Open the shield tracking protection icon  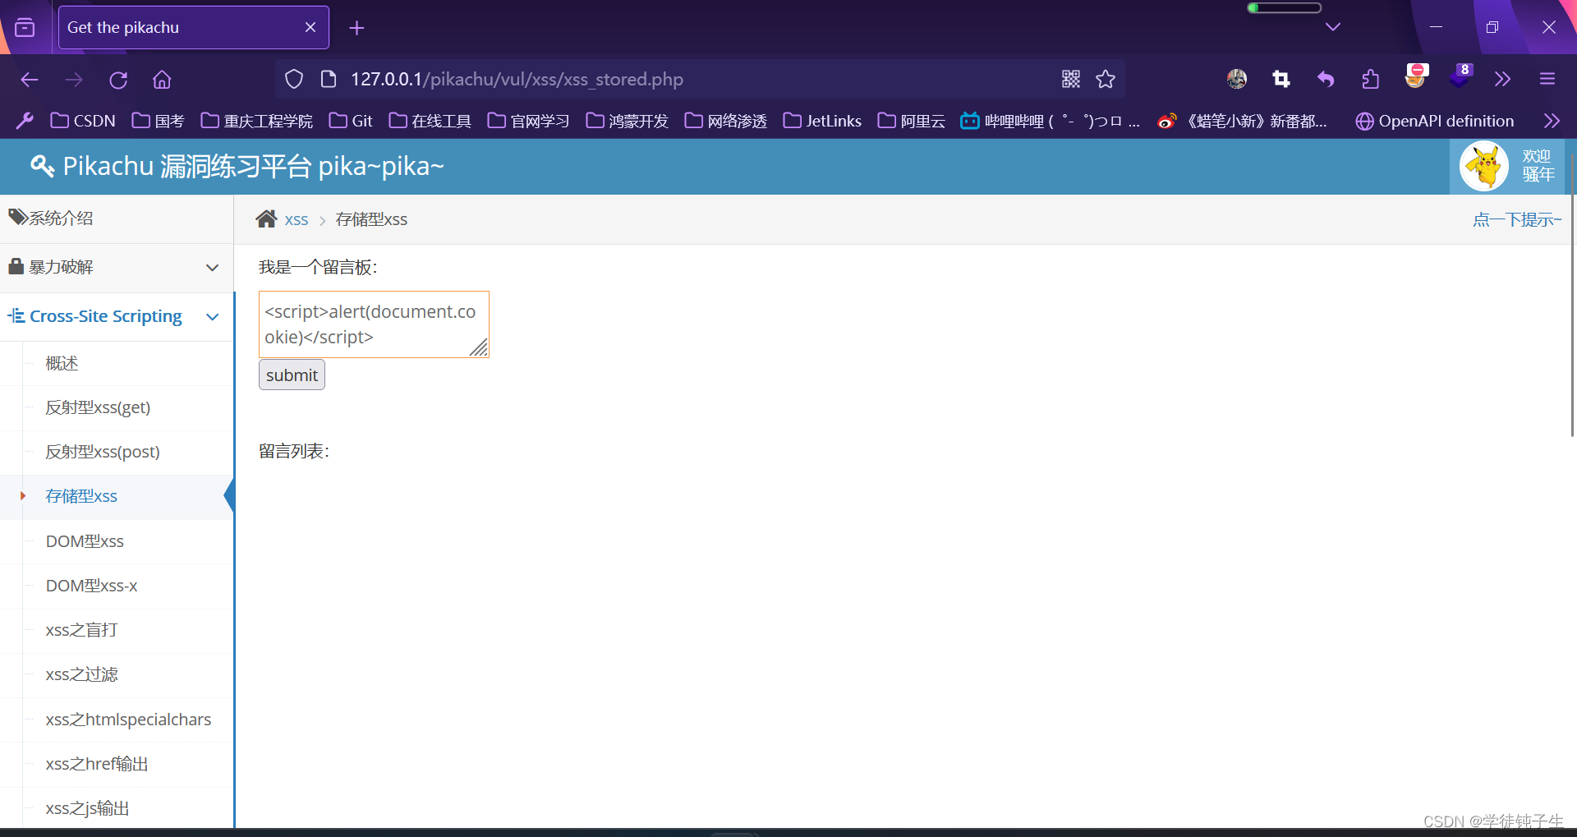[x=294, y=79]
